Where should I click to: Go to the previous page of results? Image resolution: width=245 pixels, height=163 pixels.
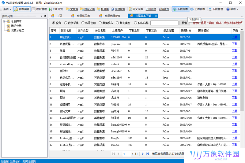point(119,154)
